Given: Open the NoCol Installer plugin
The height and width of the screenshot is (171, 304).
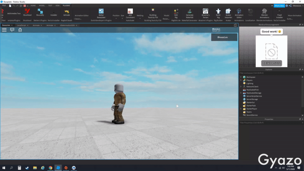Looking at the screenshot, I should [x=54, y=12].
